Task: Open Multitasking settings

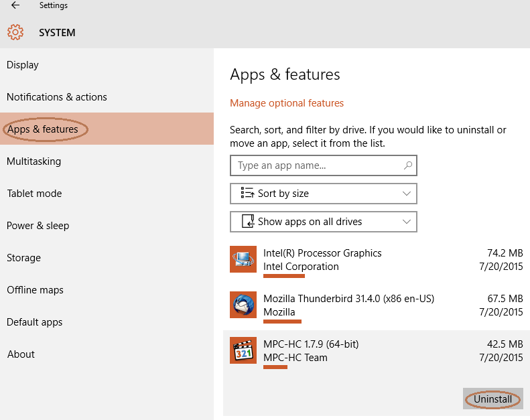Action: [x=34, y=161]
